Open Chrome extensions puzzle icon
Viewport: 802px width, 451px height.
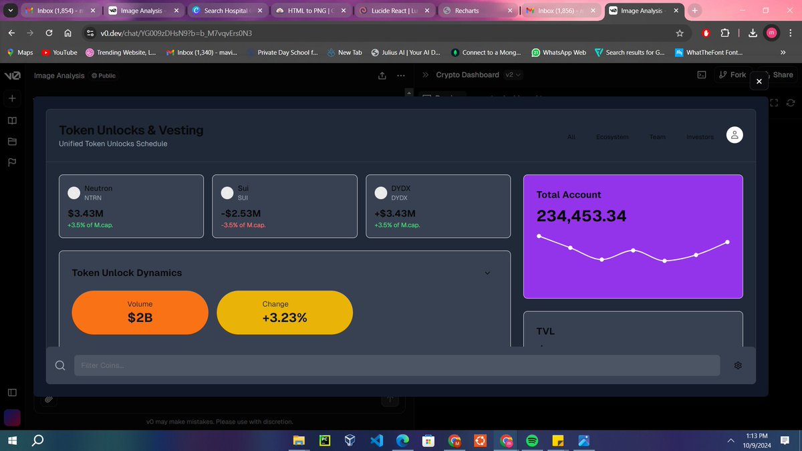(724, 33)
